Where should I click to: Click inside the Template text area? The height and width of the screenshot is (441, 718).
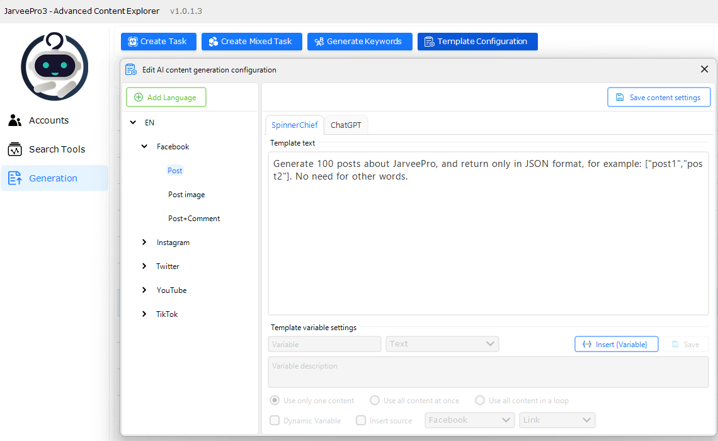[x=488, y=234]
